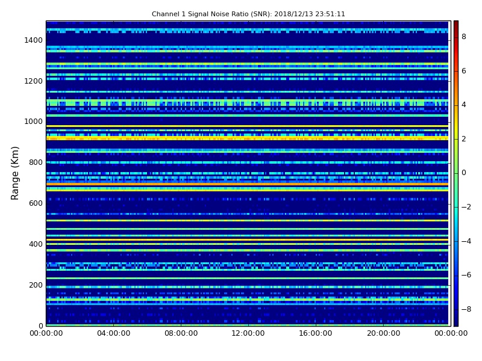This screenshot has width=482, height=361.
Task: Click the 600 y-axis tick label
Action: (x=36, y=203)
